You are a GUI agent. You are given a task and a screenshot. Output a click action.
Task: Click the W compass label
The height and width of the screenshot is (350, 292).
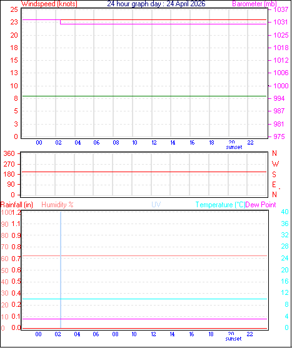[275, 164]
